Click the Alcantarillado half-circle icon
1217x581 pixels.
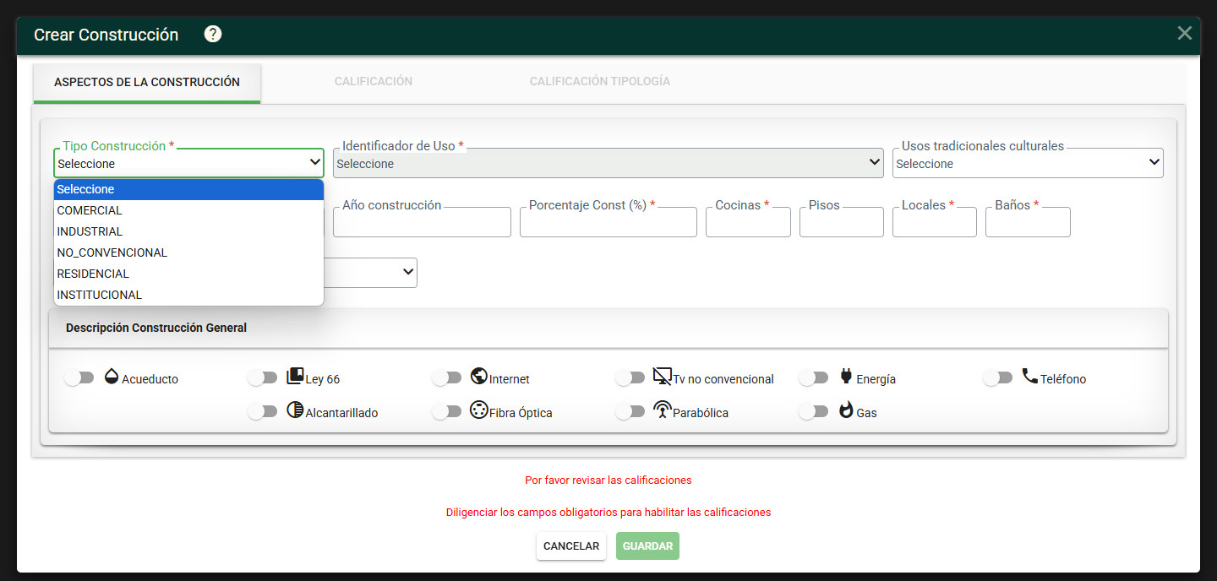coord(295,410)
